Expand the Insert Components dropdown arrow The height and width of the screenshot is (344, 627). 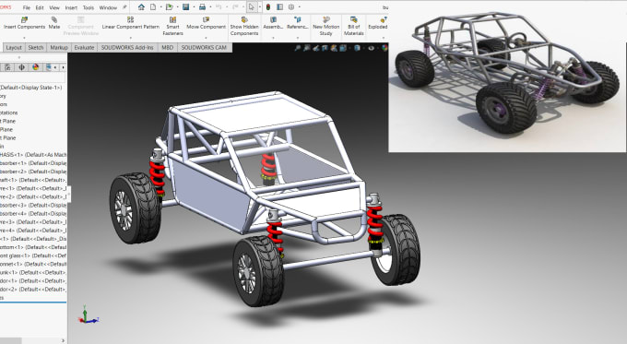[24, 38]
